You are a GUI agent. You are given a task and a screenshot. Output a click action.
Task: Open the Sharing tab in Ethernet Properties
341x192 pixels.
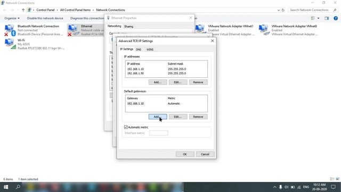128,27
